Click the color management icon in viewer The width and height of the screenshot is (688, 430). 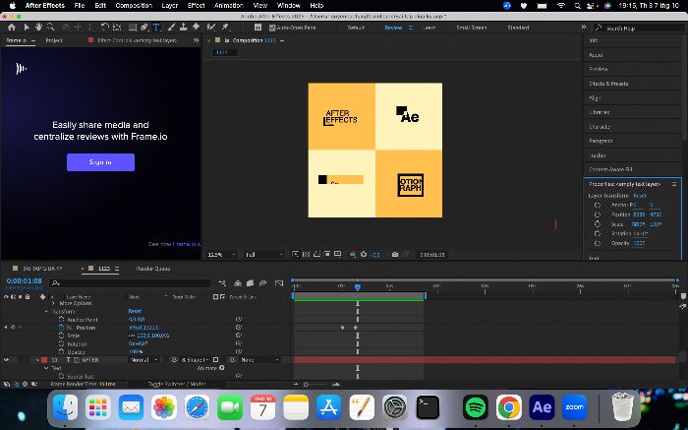353,254
